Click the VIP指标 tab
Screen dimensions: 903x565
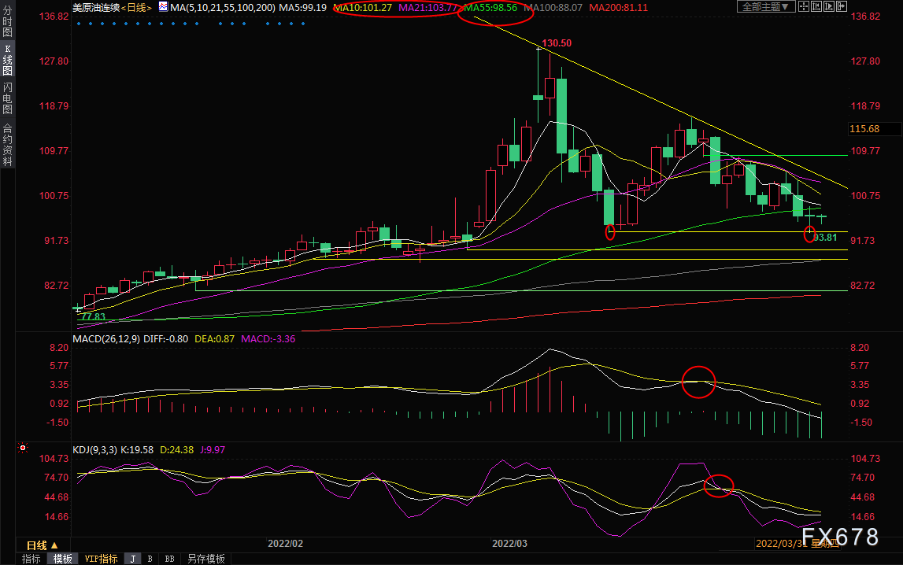coord(101,559)
